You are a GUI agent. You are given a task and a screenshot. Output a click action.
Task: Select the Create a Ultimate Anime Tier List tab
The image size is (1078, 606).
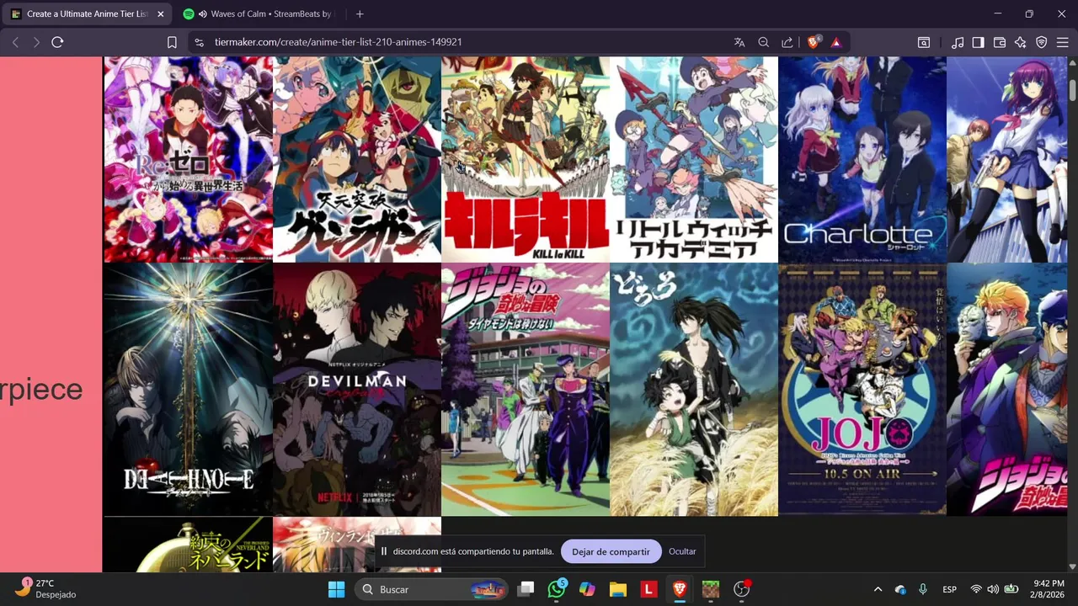click(x=88, y=14)
